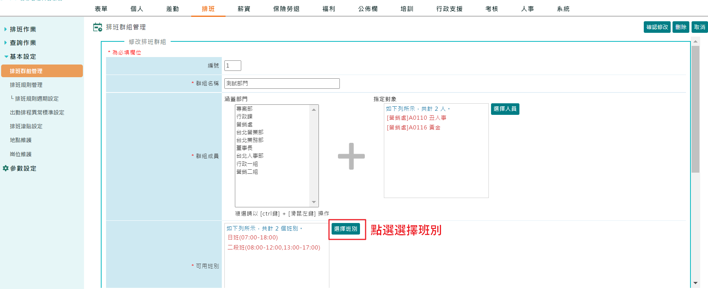708x289 pixels.
Task: Click the gear icon beside 參數設定
Action: click(6, 168)
